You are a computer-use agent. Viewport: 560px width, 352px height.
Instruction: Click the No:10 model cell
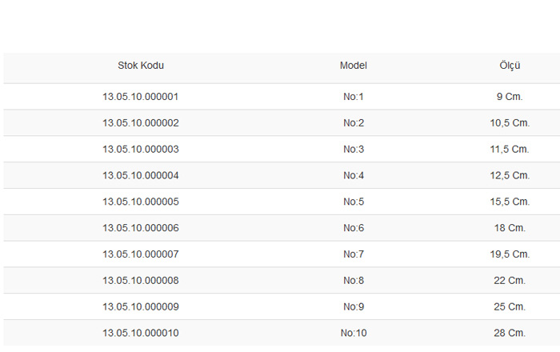354,333
